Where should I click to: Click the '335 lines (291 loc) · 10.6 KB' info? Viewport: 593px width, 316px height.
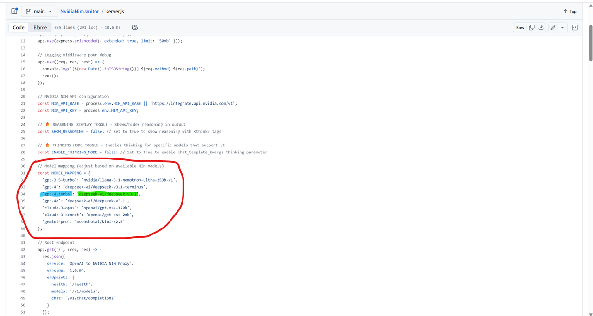click(x=88, y=28)
